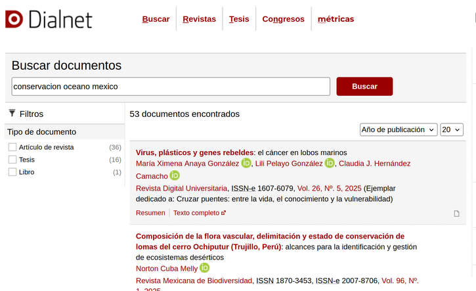Viewport: 476px width, 291px height.
Task: Open ORCID icon next to Claudia J. Hernández Camacho
Action: 175,175
